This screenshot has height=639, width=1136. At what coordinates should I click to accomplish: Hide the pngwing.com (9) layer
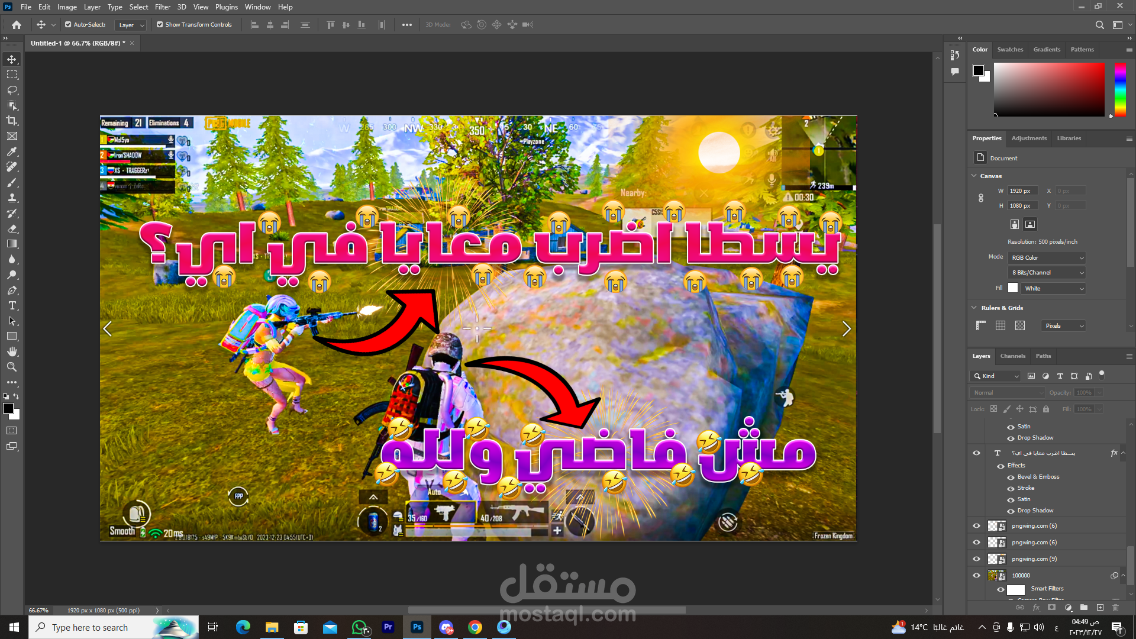click(976, 559)
